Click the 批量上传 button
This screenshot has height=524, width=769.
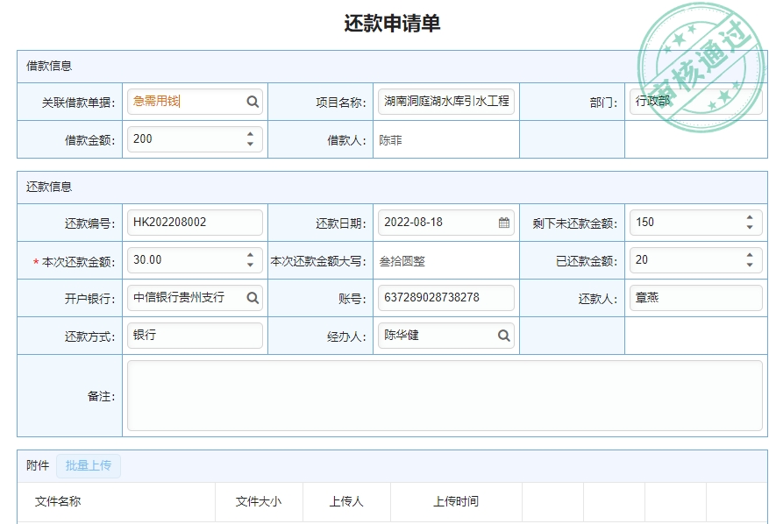click(89, 465)
